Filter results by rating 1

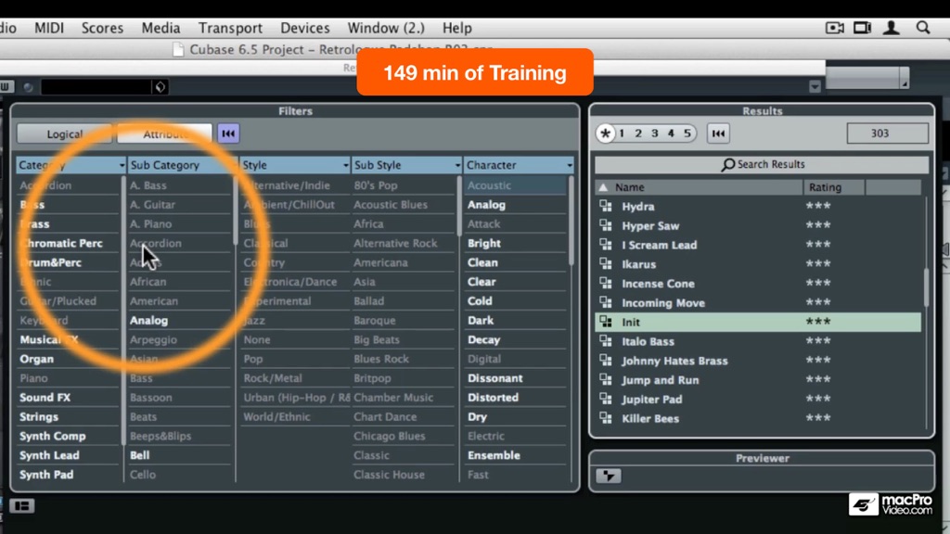(622, 133)
